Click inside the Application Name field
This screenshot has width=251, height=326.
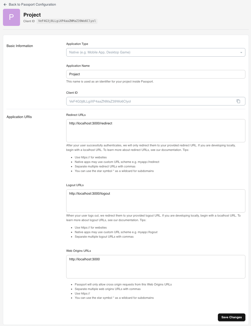tap(156, 74)
